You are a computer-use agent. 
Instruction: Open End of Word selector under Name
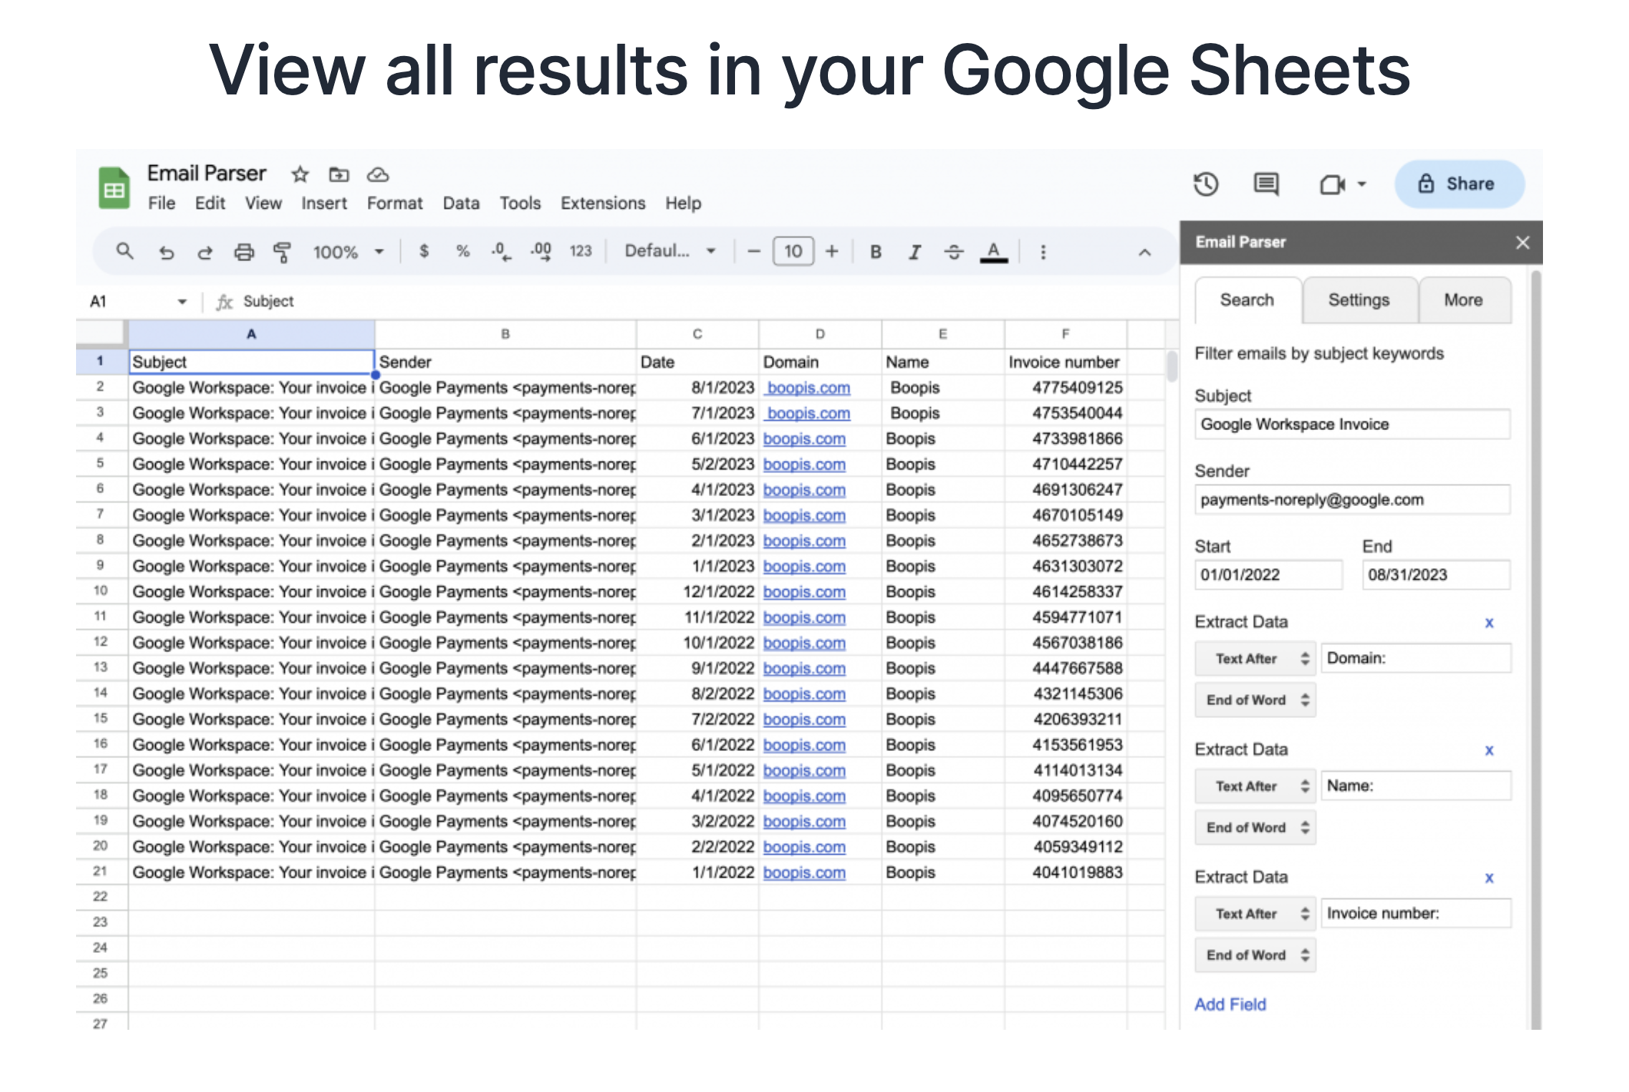coord(1255,827)
